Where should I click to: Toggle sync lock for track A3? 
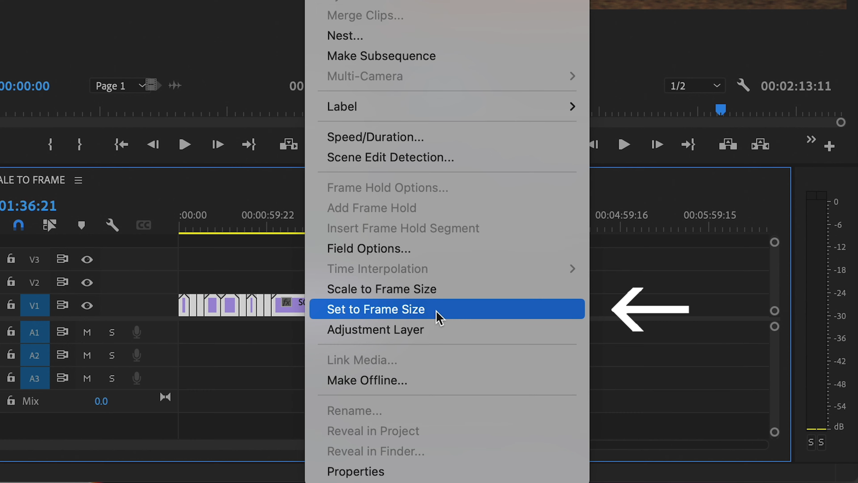62,378
